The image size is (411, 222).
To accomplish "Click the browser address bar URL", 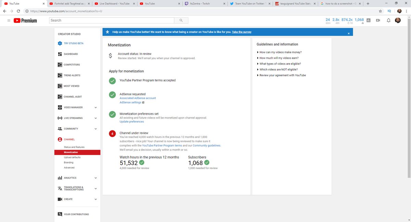I will click(x=66, y=11).
